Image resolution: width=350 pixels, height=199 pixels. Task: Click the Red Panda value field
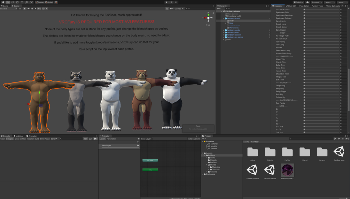[343, 103]
